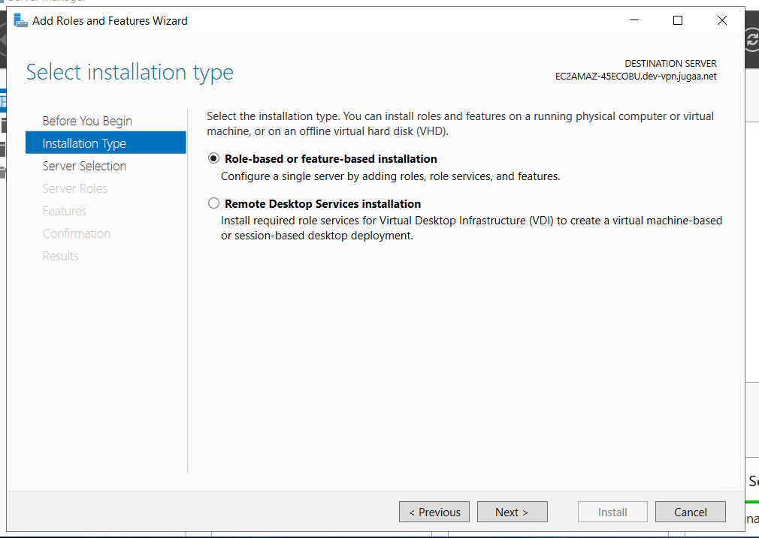
Task: Click the destination server name text
Action: (636, 77)
